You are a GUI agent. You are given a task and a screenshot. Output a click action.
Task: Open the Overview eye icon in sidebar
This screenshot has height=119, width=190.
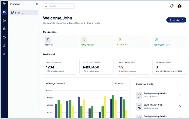click(x=4, y=12)
